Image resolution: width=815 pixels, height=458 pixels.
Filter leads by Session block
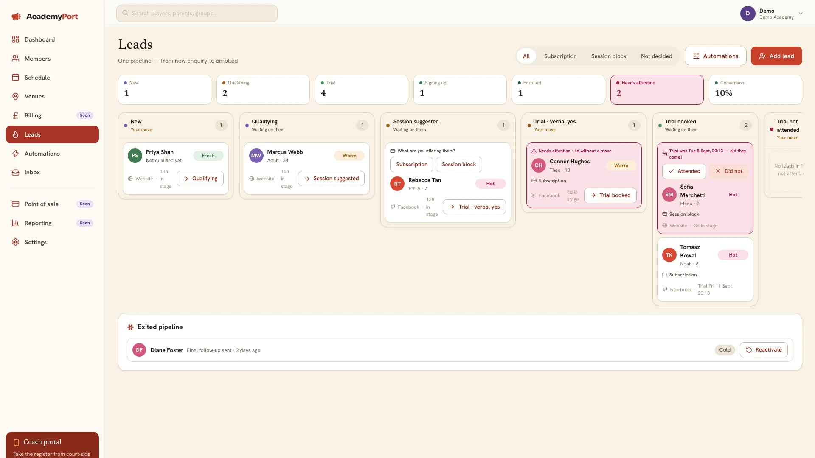pyautogui.click(x=609, y=56)
